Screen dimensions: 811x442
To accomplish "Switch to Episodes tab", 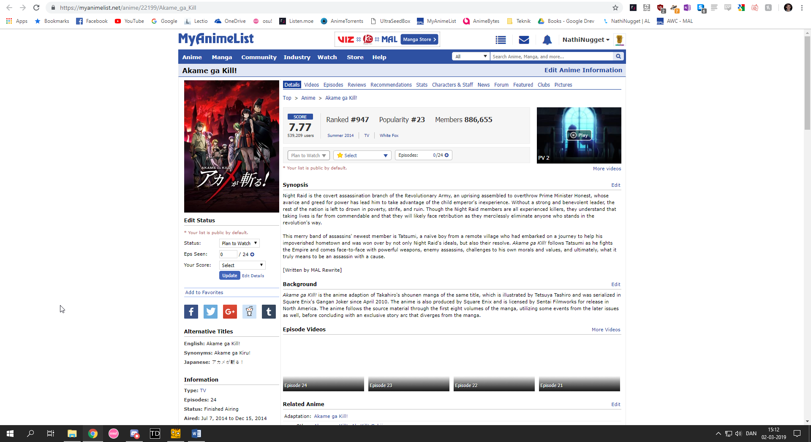I will pyautogui.click(x=333, y=85).
